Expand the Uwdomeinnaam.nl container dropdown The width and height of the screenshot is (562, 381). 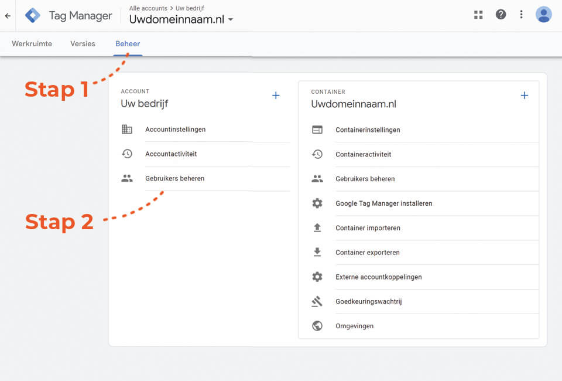[x=231, y=19]
